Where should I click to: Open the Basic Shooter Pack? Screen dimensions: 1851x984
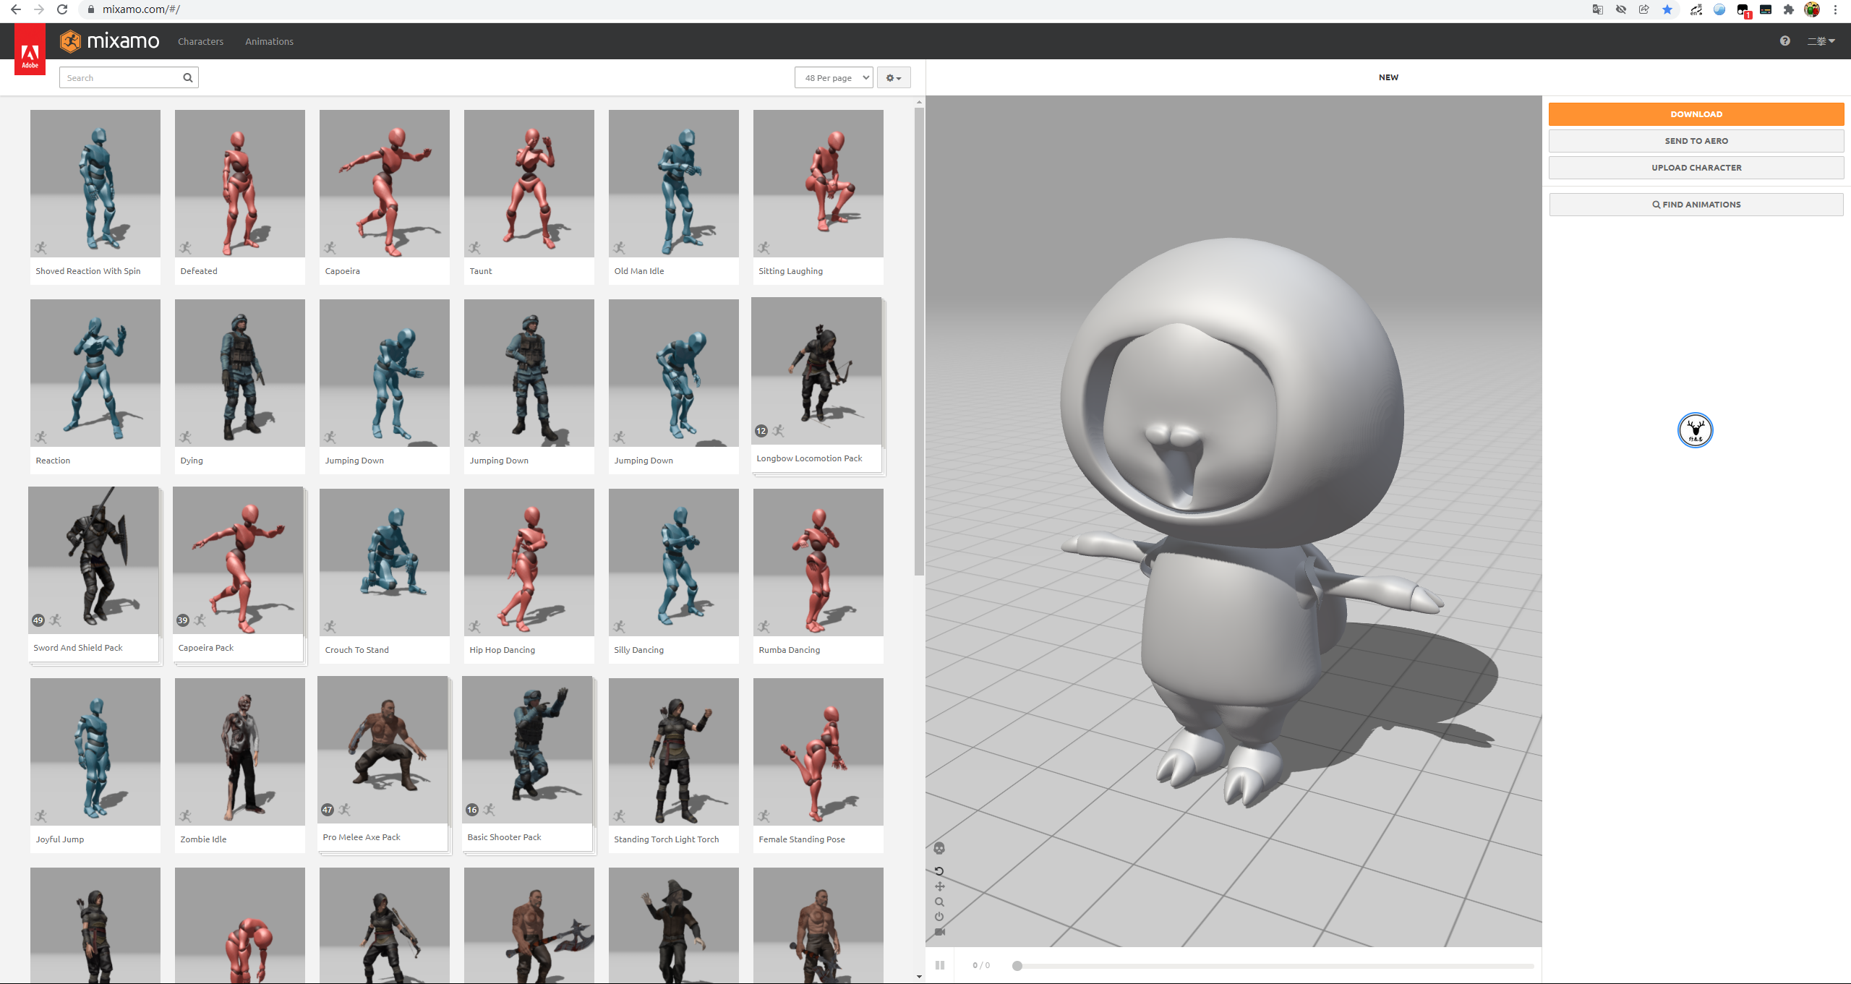(529, 765)
